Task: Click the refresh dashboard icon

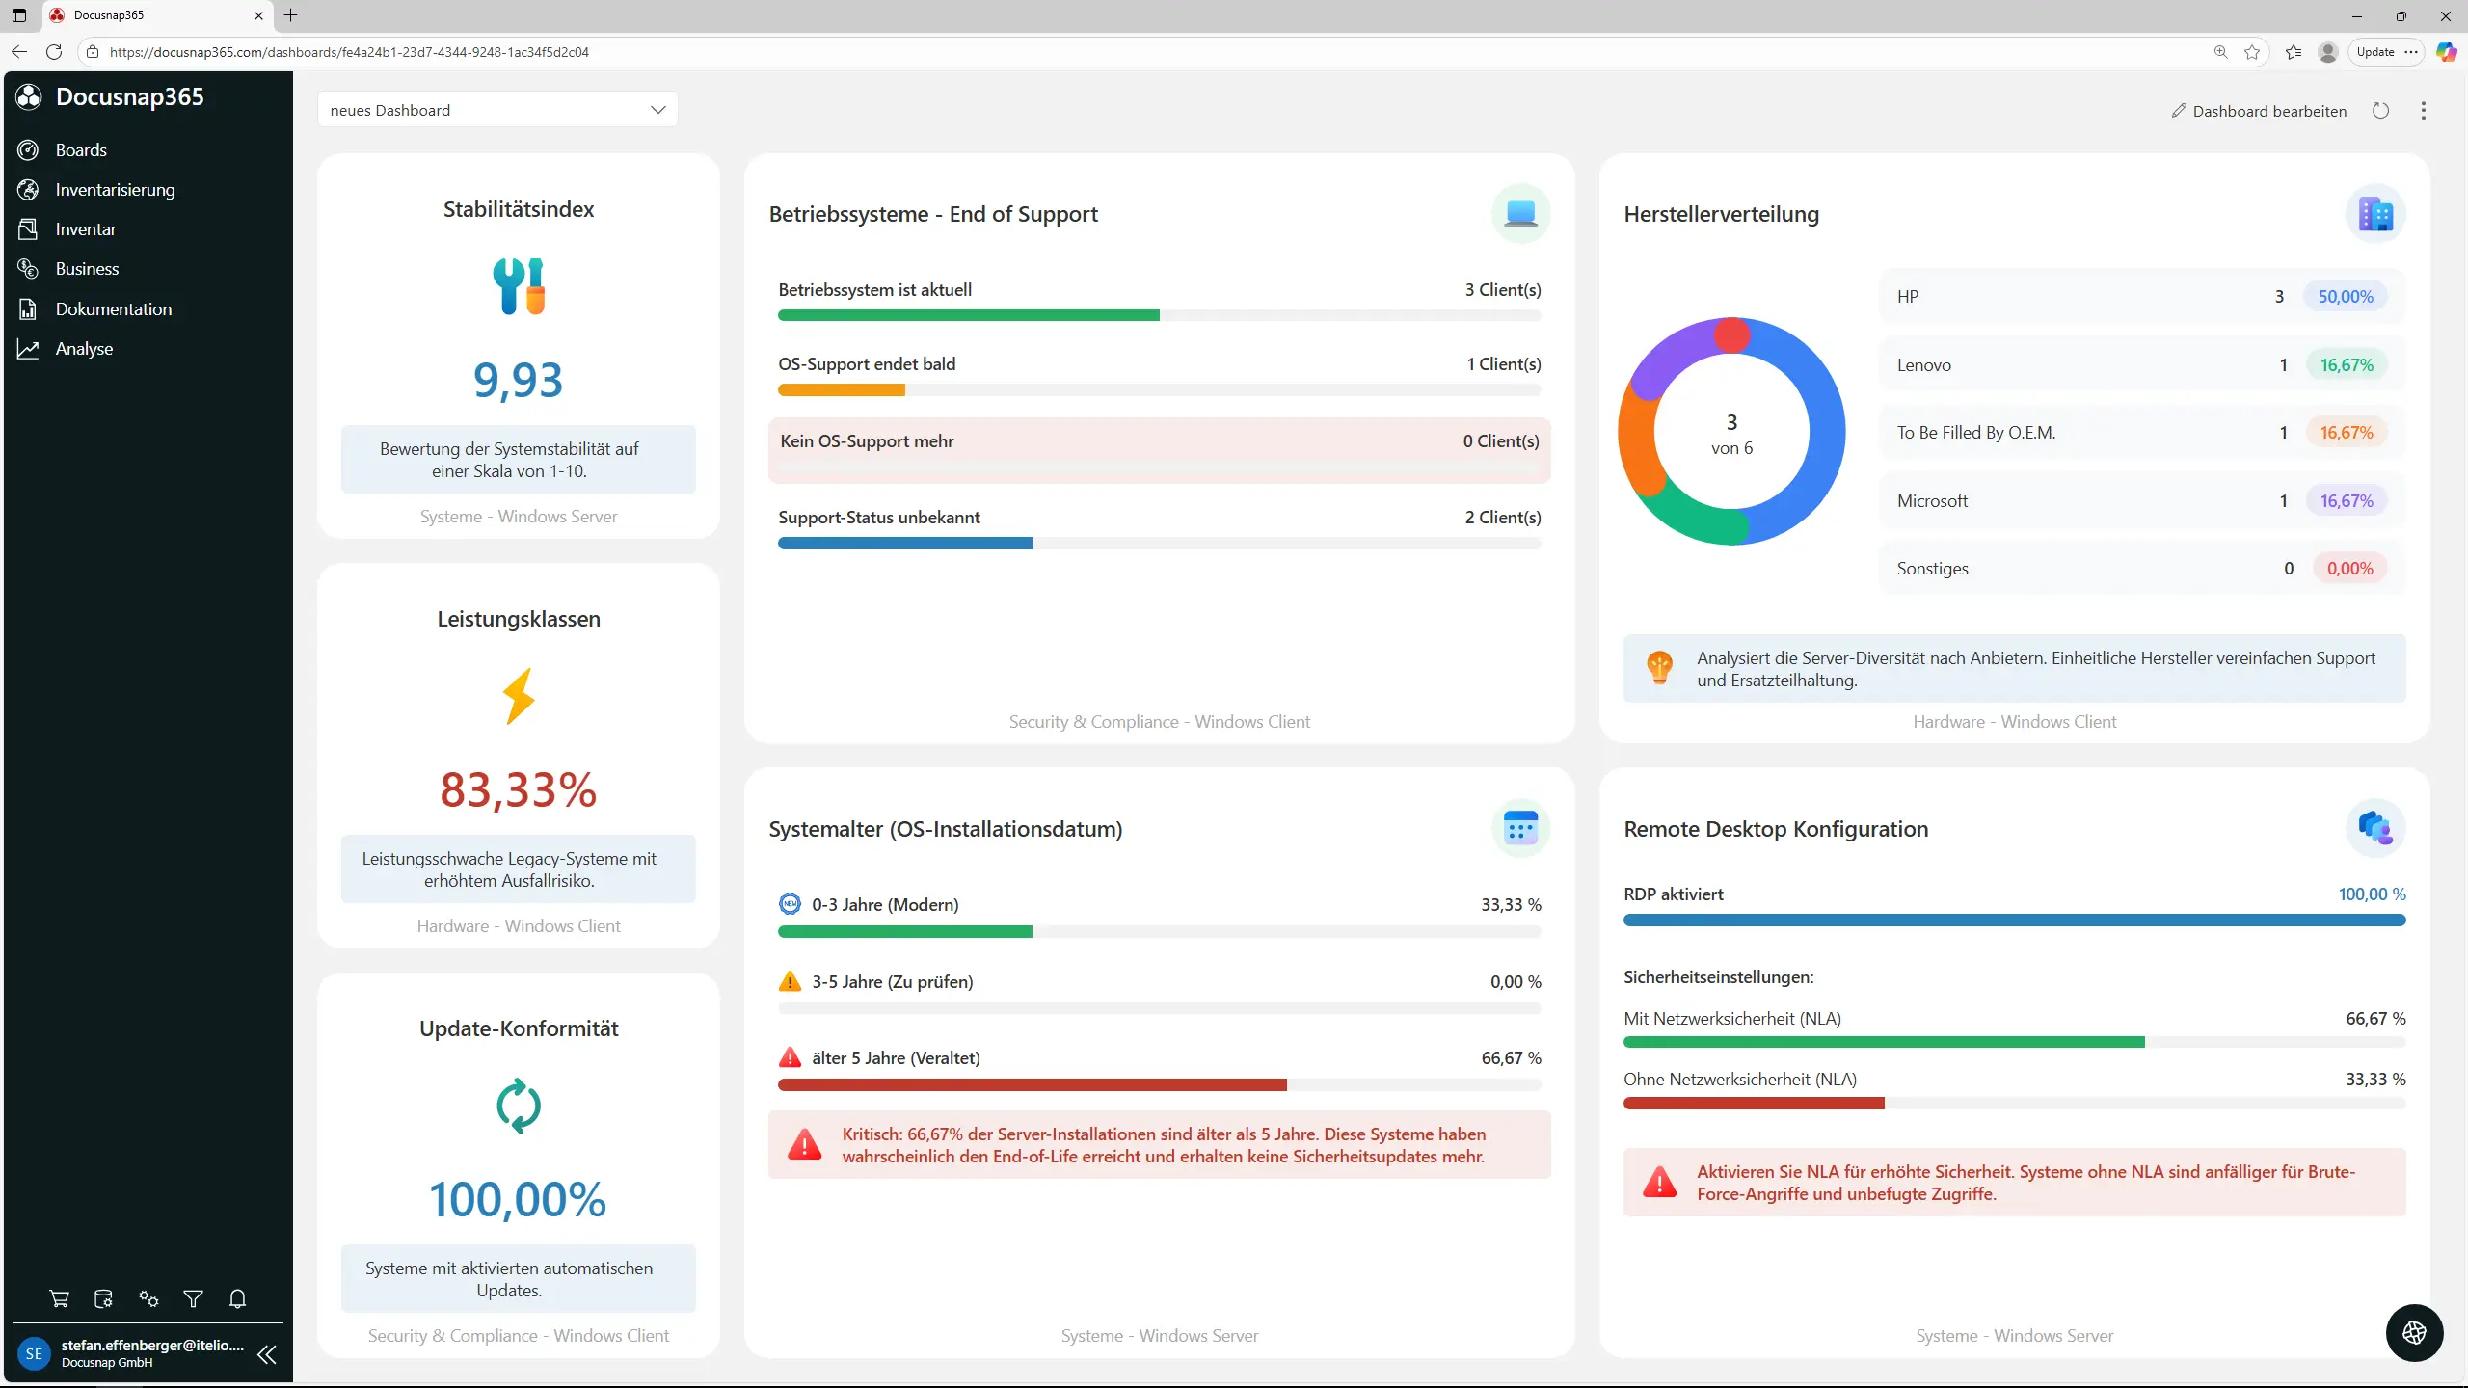Action: 2380,111
